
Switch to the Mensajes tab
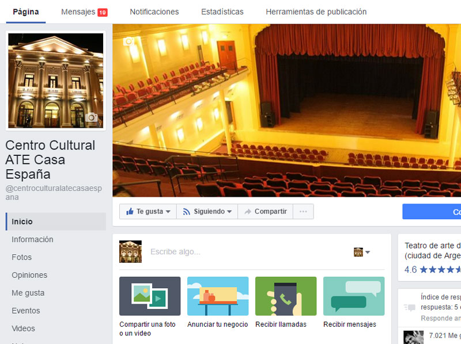click(x=84, y=12)
